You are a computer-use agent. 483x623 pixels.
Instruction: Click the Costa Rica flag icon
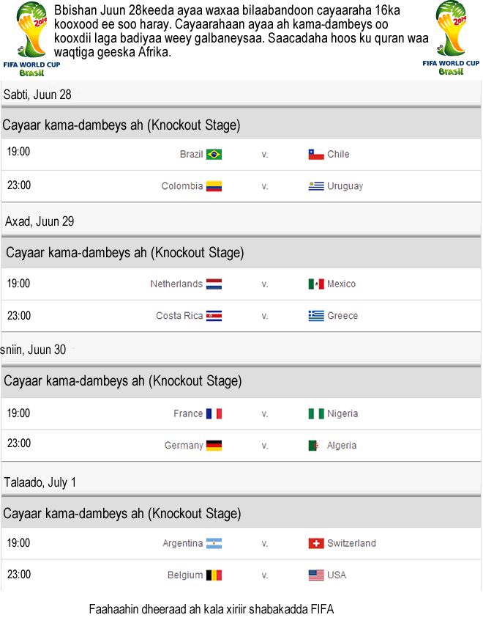(214, 316)
